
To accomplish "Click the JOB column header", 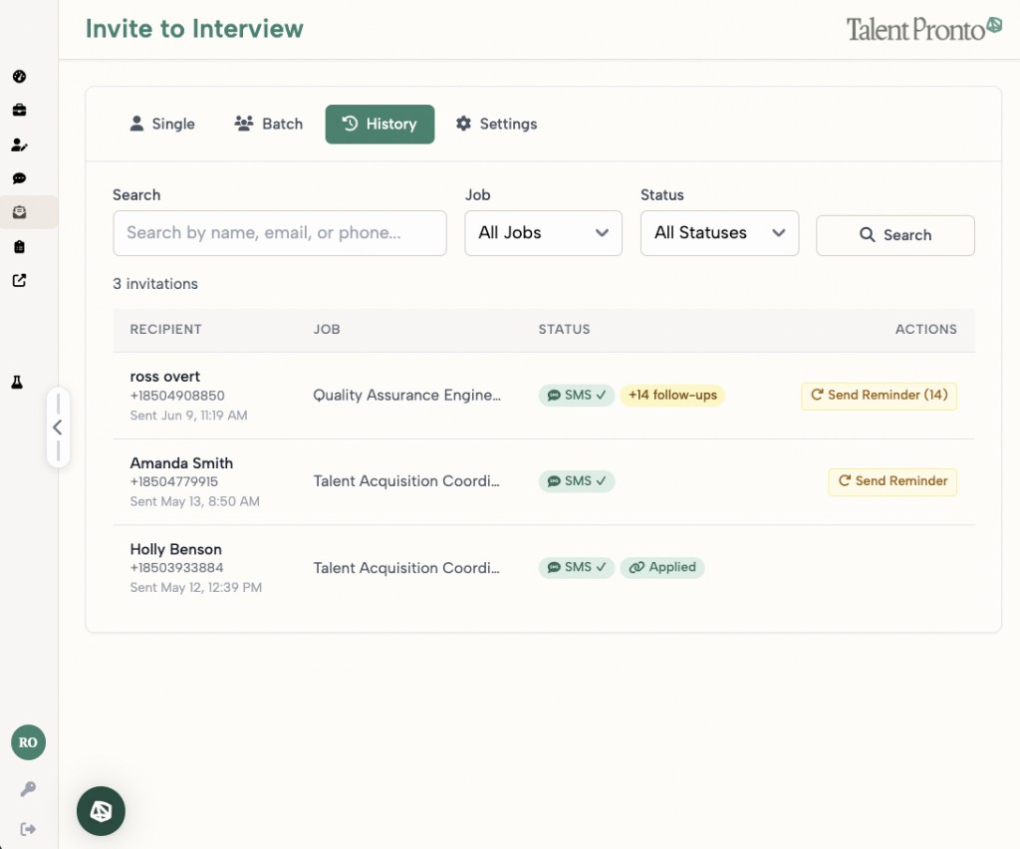I will [327, 329].
